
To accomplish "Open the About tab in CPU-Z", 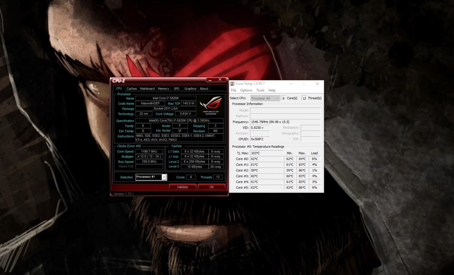I will (x=204, y=89).
